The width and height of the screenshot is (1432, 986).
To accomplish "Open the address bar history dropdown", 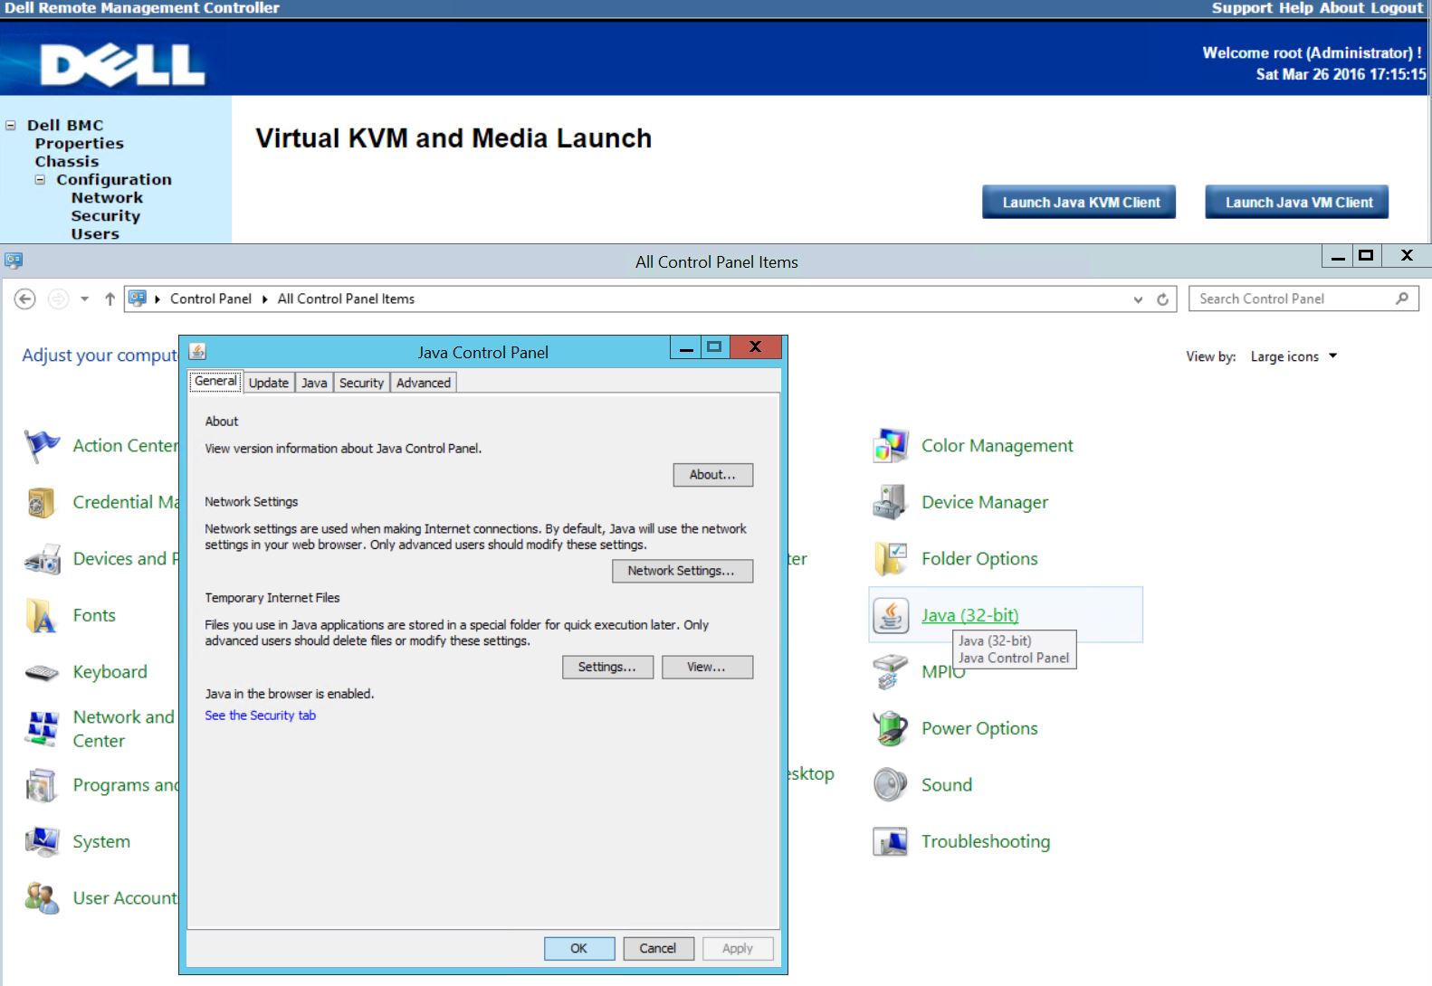I will [x=1138, y=299].
